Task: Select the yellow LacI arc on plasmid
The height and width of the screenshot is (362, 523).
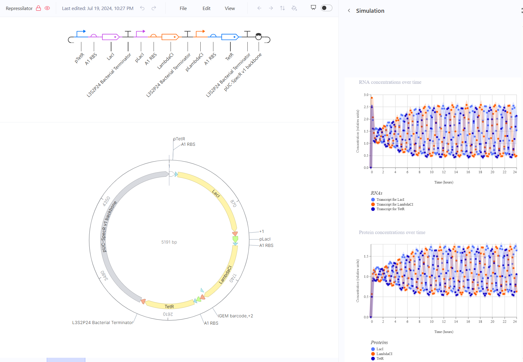Action: (216, 193)
